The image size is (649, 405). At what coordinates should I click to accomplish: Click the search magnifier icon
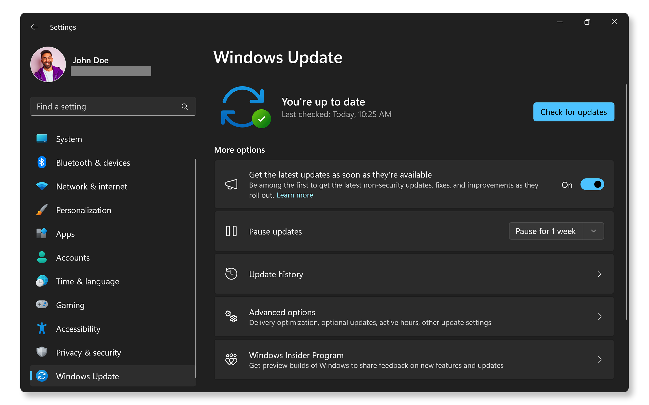click(185, 107)
